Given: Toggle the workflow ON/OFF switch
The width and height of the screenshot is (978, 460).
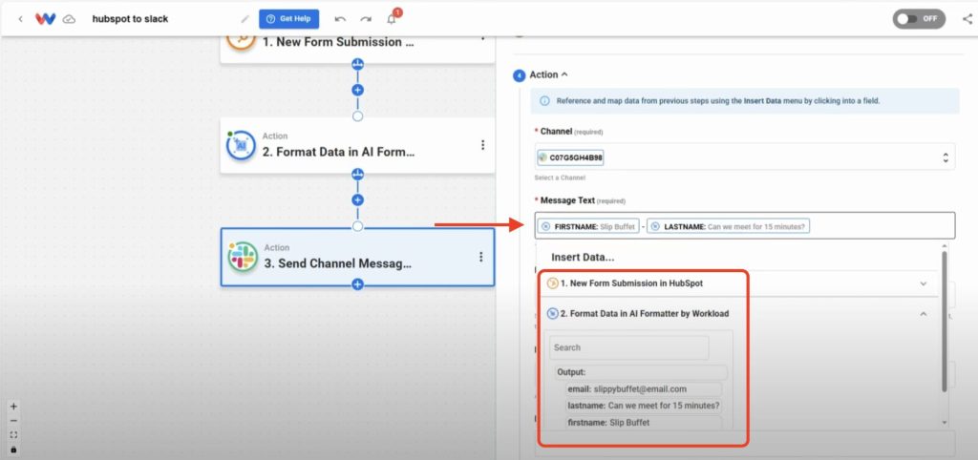Looking at the screenshot, I should coord(919,19).
